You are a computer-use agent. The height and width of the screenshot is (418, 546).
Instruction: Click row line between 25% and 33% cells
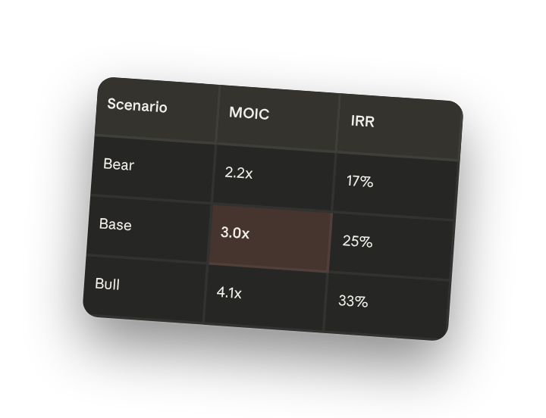click(389, 276)
